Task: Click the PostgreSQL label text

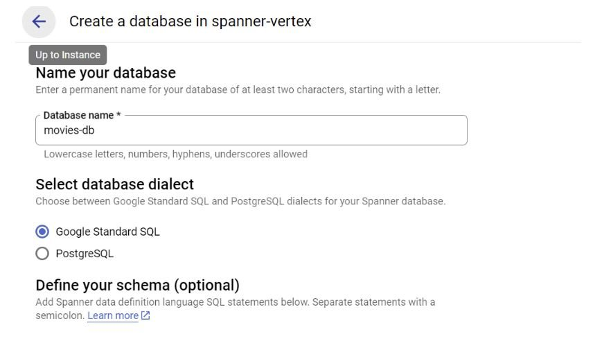Action: coord(85,254)
